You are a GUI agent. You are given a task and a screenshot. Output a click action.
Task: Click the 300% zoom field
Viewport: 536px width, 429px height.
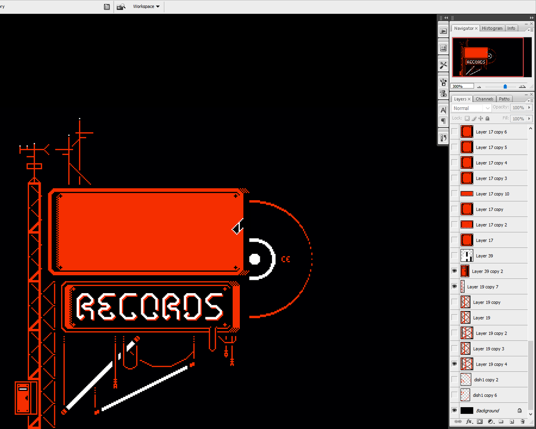tap(462, 86)
